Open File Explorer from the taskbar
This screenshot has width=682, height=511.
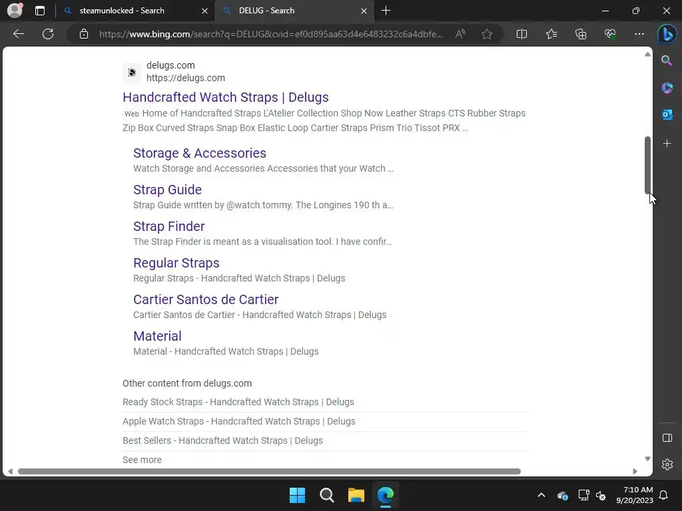pos(356,495)
